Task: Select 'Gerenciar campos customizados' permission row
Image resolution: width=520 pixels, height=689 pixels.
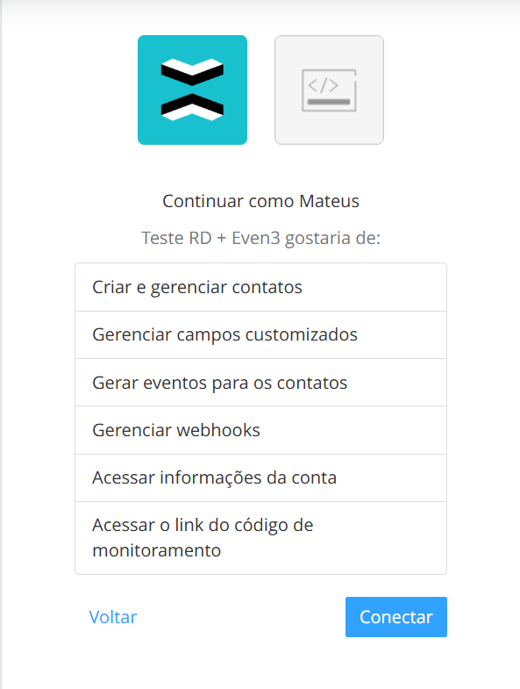Action: [261, 334]
